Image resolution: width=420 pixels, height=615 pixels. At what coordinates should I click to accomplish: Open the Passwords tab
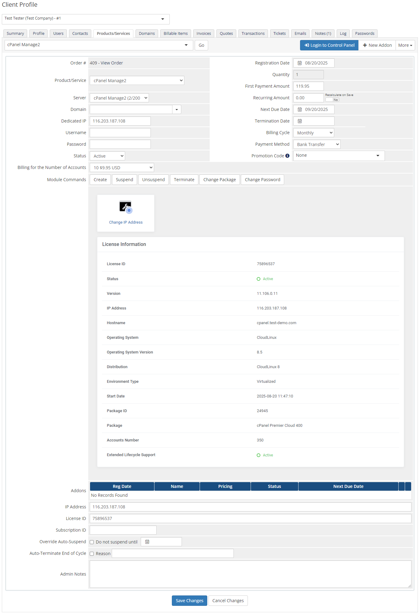(x=365, y=33)
